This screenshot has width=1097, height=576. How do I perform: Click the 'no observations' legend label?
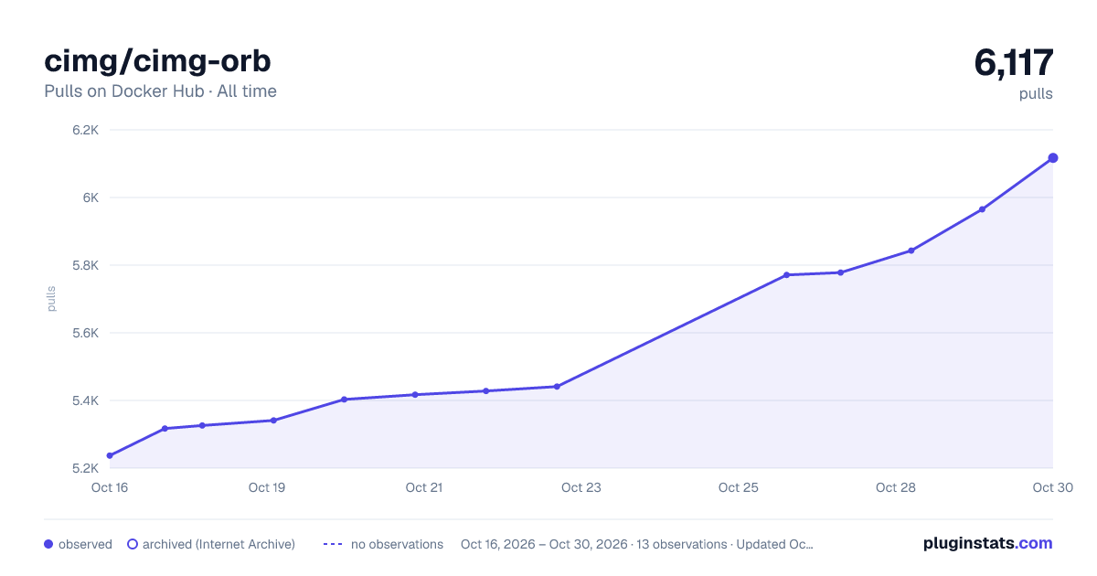click(x=397, y=544)
